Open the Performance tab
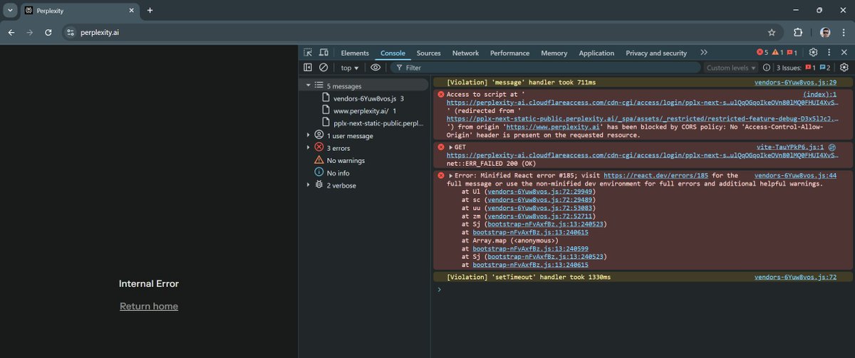Viewport: 855px width, 358px height. click(x=509, y=53)
